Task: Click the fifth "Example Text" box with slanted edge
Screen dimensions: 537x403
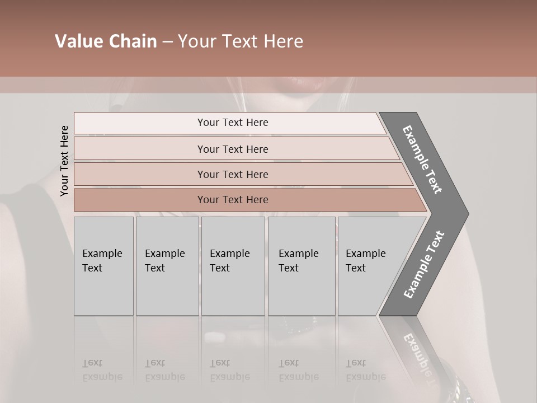Action: tap(369, 265)
